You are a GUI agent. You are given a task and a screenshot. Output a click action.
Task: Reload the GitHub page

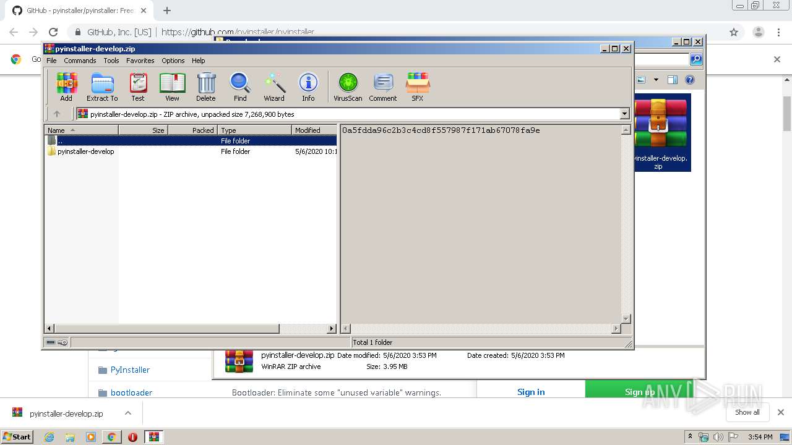pyautogui.click(x=53, y=32)
